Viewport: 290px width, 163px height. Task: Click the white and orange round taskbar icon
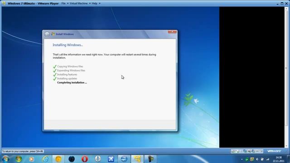[x=98, y=159]
